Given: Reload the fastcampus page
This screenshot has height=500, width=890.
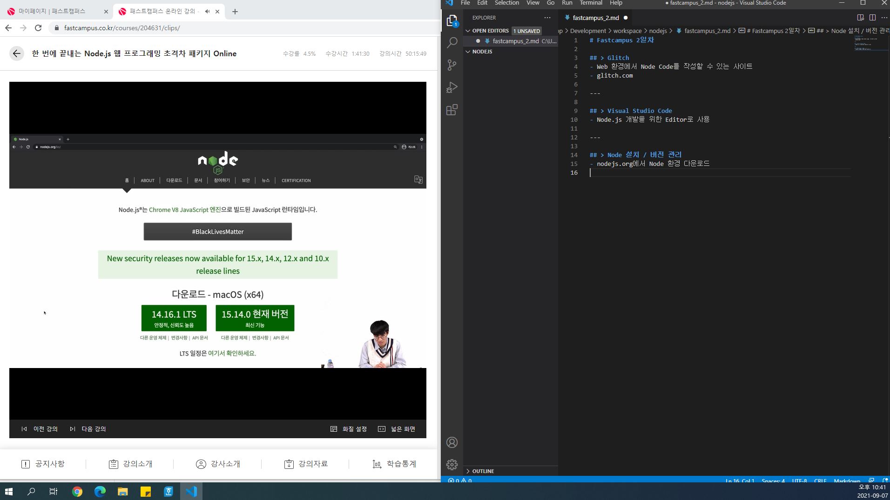Looking at the screenshot, I should point(38,28).
